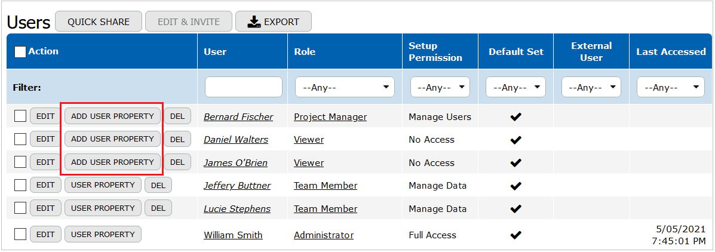Click Edit in James O'Brien row
The width and height of the screenshot is (715, 252).
click(x=45, y=162)
